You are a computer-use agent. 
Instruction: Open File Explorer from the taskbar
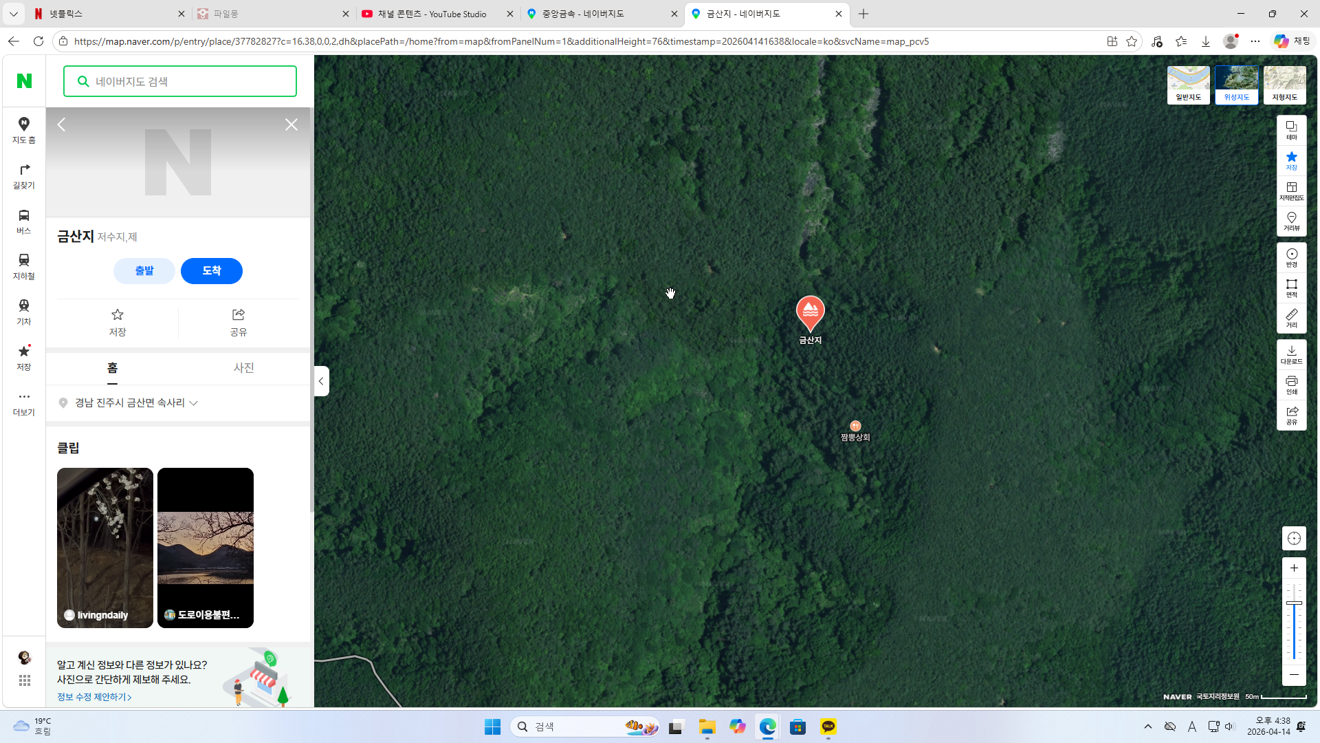707,726
